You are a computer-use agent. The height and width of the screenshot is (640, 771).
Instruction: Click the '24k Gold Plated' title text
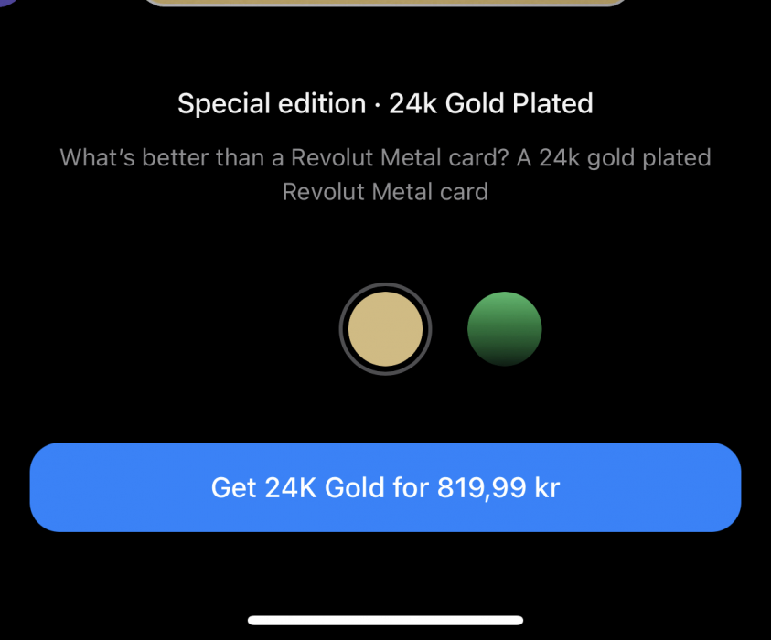491,103
